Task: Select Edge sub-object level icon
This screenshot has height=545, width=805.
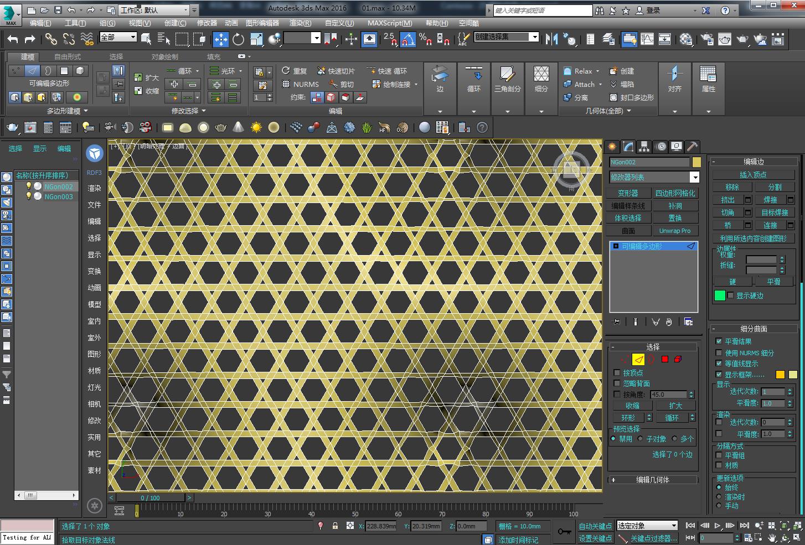Action: (x=638, y=359)
